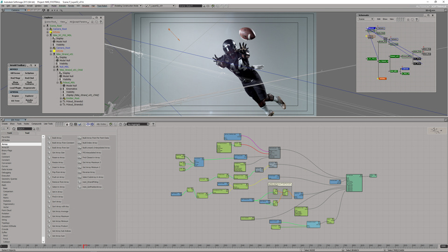The height and width of the screenshot is (252, 448).
Task: Click the Build Array node icon
Action: click(x=49, y=138)
